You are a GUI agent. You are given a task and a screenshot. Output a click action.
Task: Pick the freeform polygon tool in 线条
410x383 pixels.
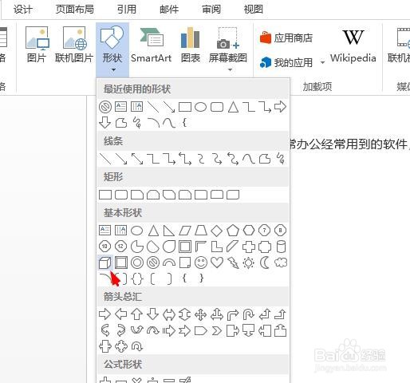point(265,159)
